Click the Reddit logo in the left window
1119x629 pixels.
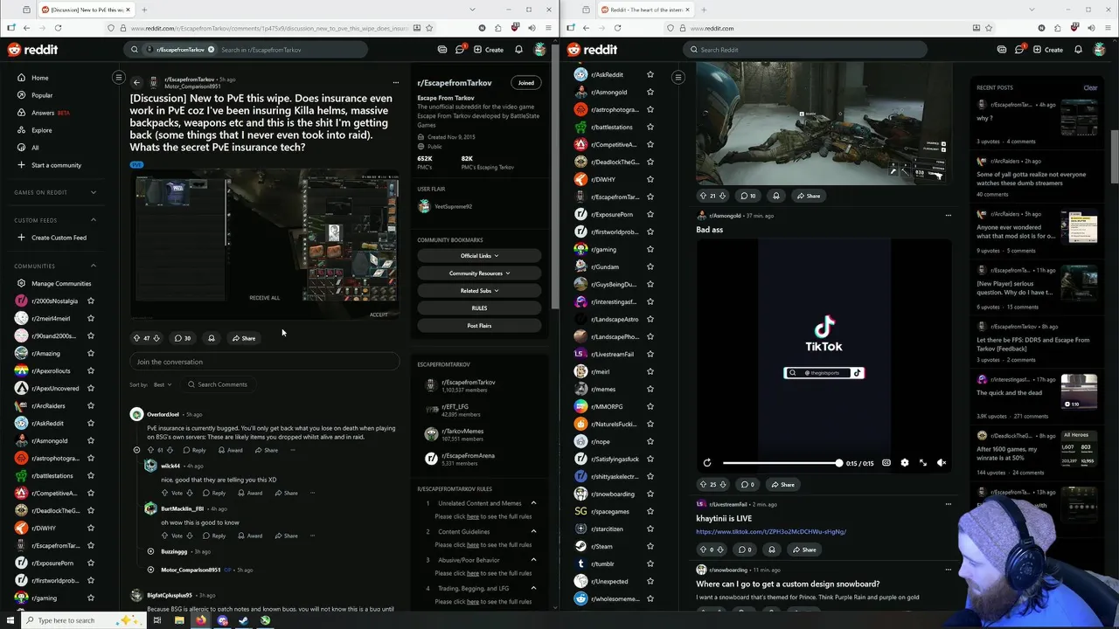31,50
